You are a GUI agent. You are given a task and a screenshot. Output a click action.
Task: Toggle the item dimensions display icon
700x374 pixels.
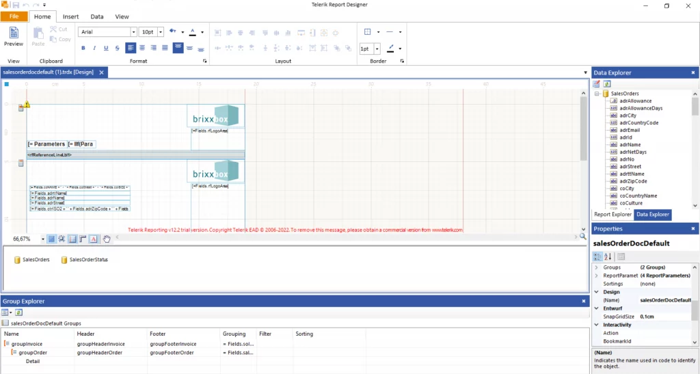[x=72, y=239]
